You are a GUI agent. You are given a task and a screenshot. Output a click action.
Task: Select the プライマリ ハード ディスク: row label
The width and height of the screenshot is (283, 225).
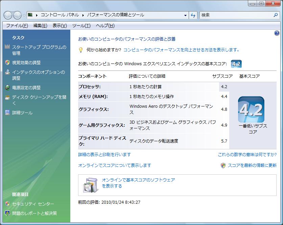click(x=102, y=141)
